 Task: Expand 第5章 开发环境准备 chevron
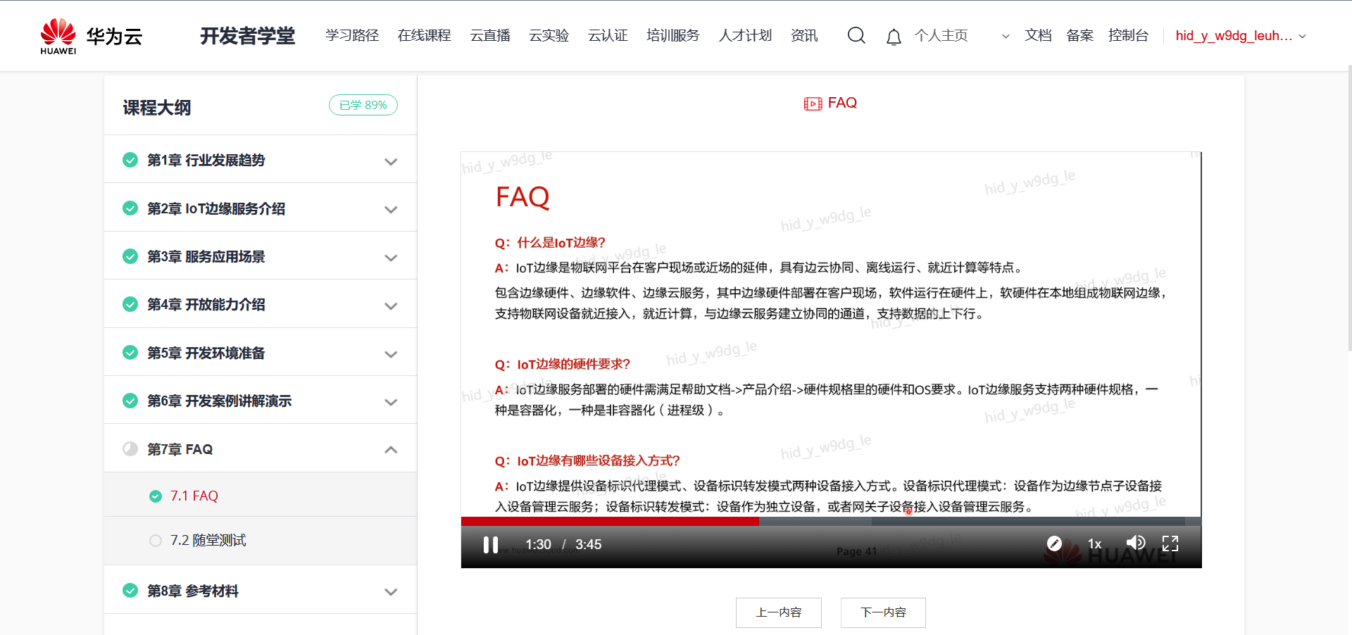coord(391,353)
